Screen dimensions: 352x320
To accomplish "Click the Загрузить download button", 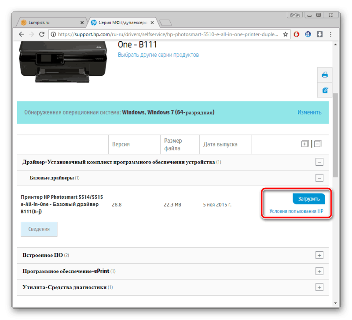I will tap(309, 199).
